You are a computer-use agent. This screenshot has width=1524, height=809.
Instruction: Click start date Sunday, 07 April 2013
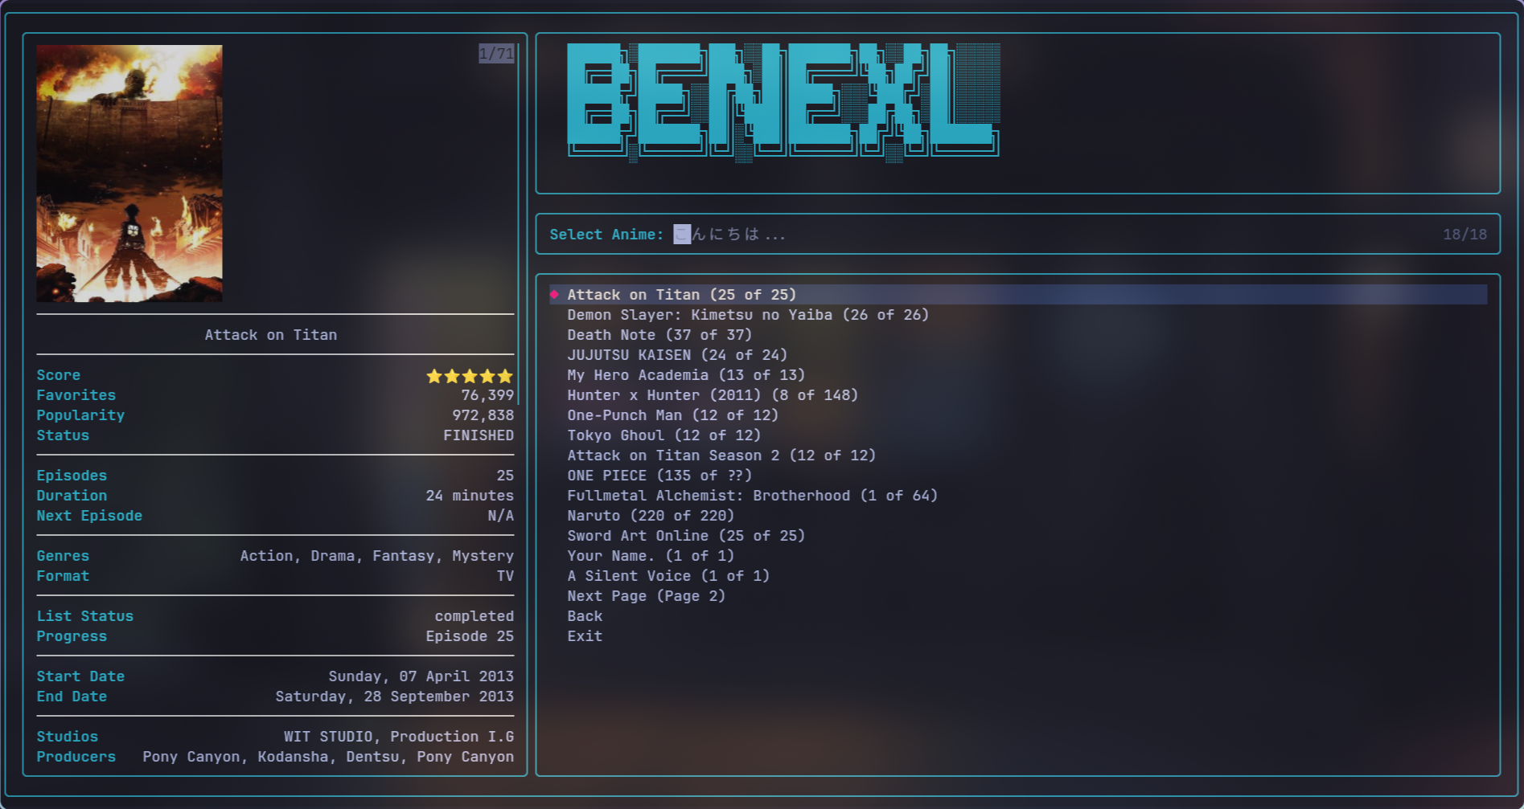point(421,676)
